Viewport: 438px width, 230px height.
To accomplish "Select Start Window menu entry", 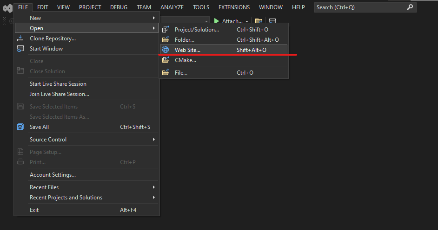I will pyautogui.click(x=86, y=49).
